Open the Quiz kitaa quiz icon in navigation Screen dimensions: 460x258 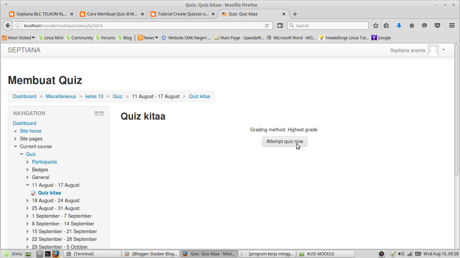click(x=33, y=193)
